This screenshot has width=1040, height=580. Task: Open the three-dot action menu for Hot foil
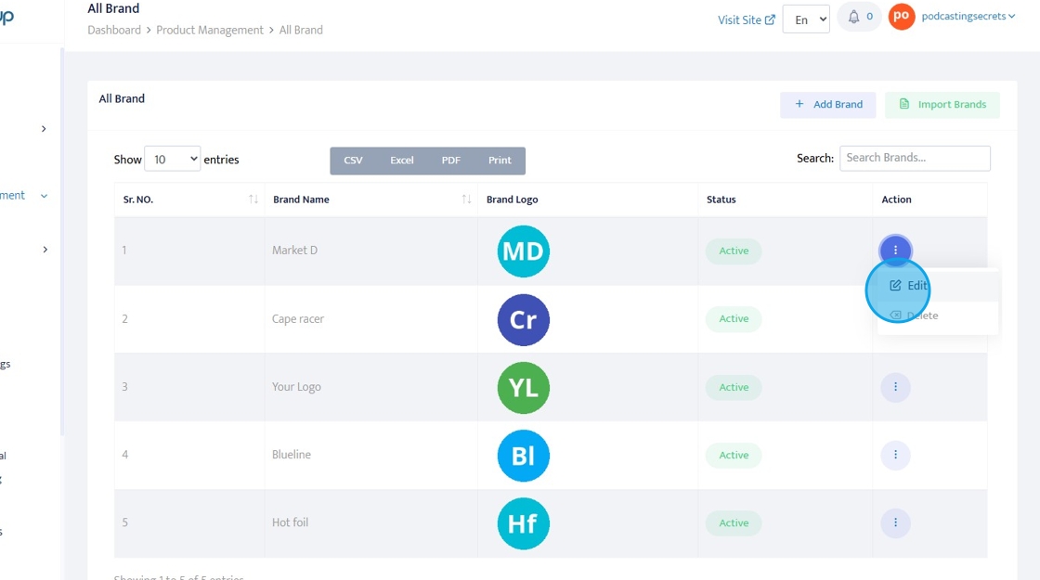(895, 522)
